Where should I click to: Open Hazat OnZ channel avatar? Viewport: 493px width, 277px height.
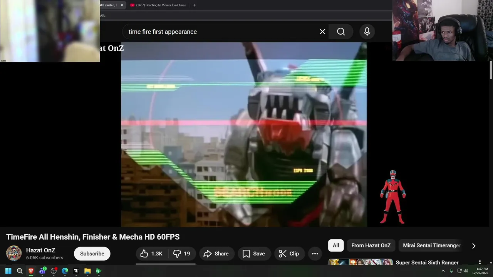click(x=14, y=254)
